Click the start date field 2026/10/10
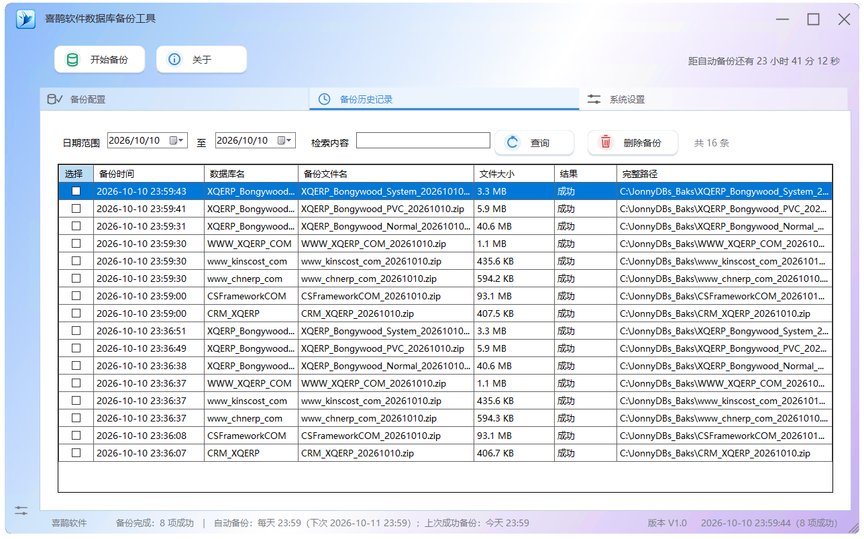The width and height of the screenshot is (864, 539). tap(147, 140)
